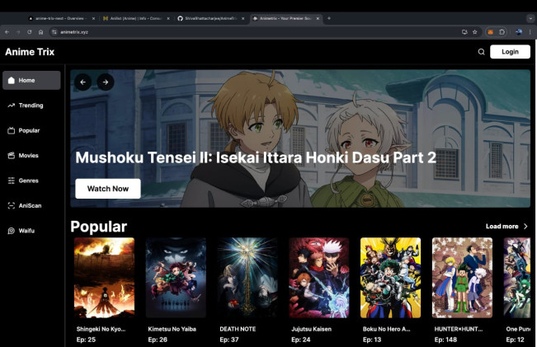This screenshot has width=537, height=347.
Task: Switch to GitHub ShivaBhattacharjee tab
Action: pos(211,18)
